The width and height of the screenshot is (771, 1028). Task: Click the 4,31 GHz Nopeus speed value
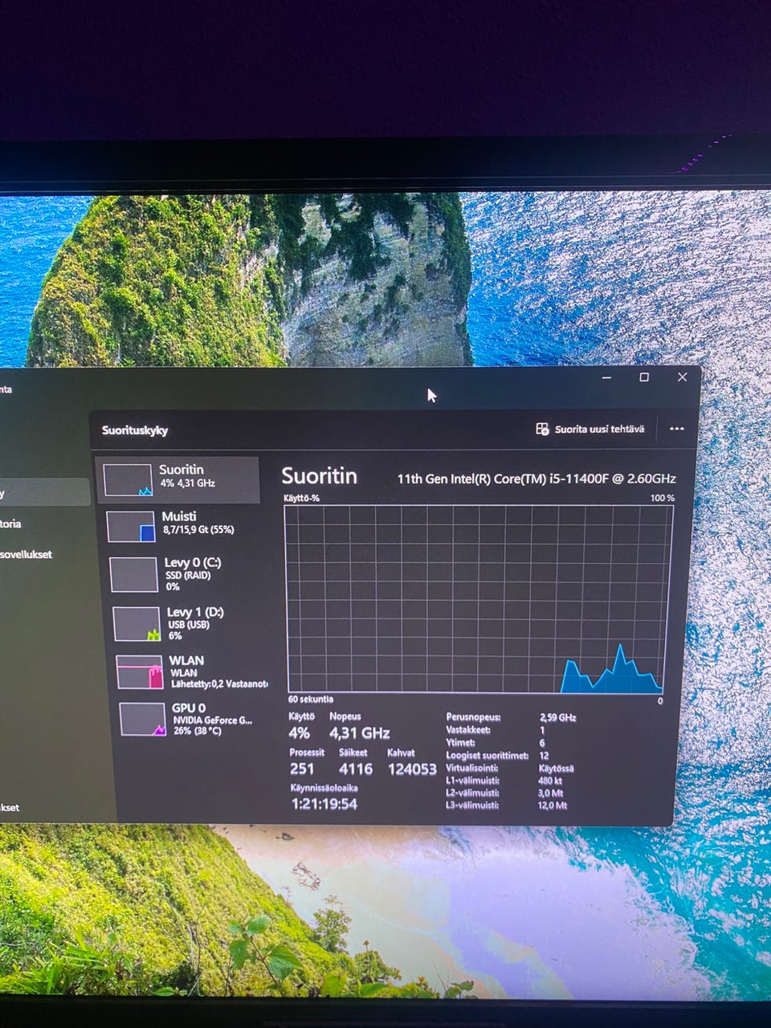coord(359,732)
